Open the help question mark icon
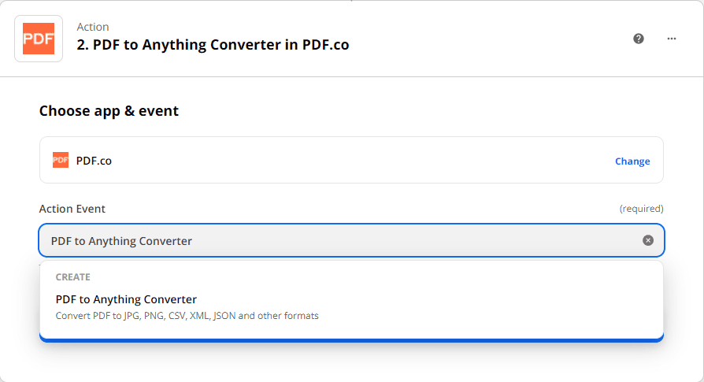The height and width of the screenshot is (382, 704). [x=639, y=39]
